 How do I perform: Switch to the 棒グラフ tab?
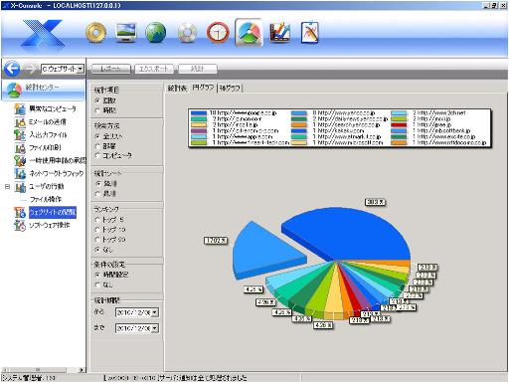point(230,88)
